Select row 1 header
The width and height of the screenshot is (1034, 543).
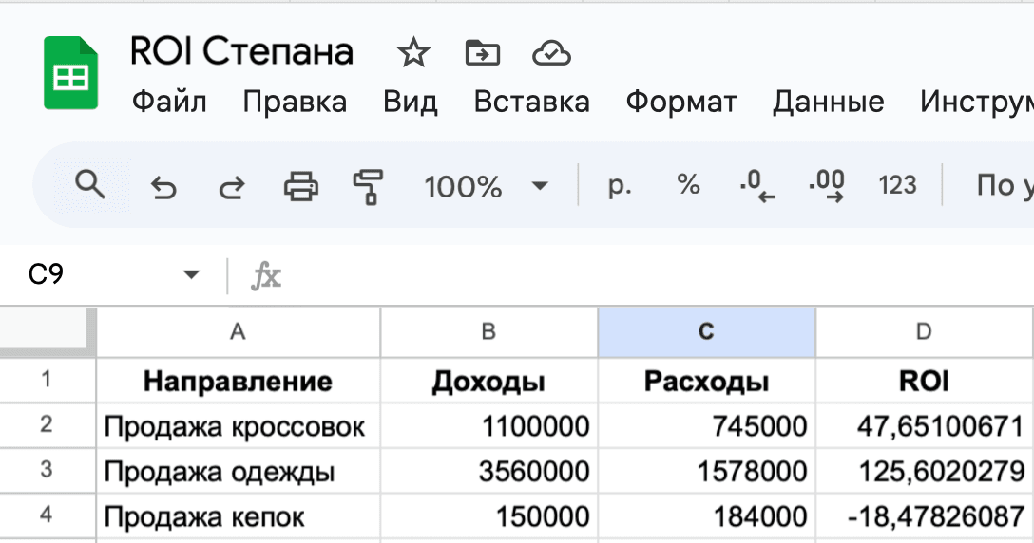[48, 381]
